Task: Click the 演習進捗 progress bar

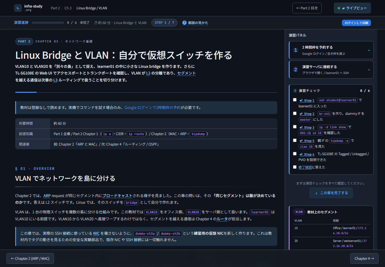Action: click(x=48, y=23)
